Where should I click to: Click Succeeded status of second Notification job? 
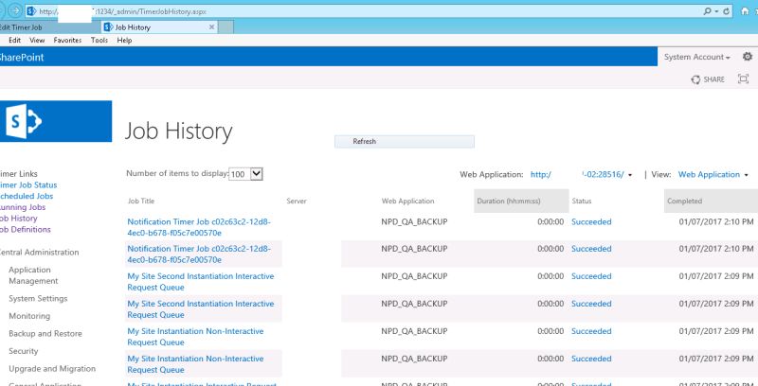point(591,249)
